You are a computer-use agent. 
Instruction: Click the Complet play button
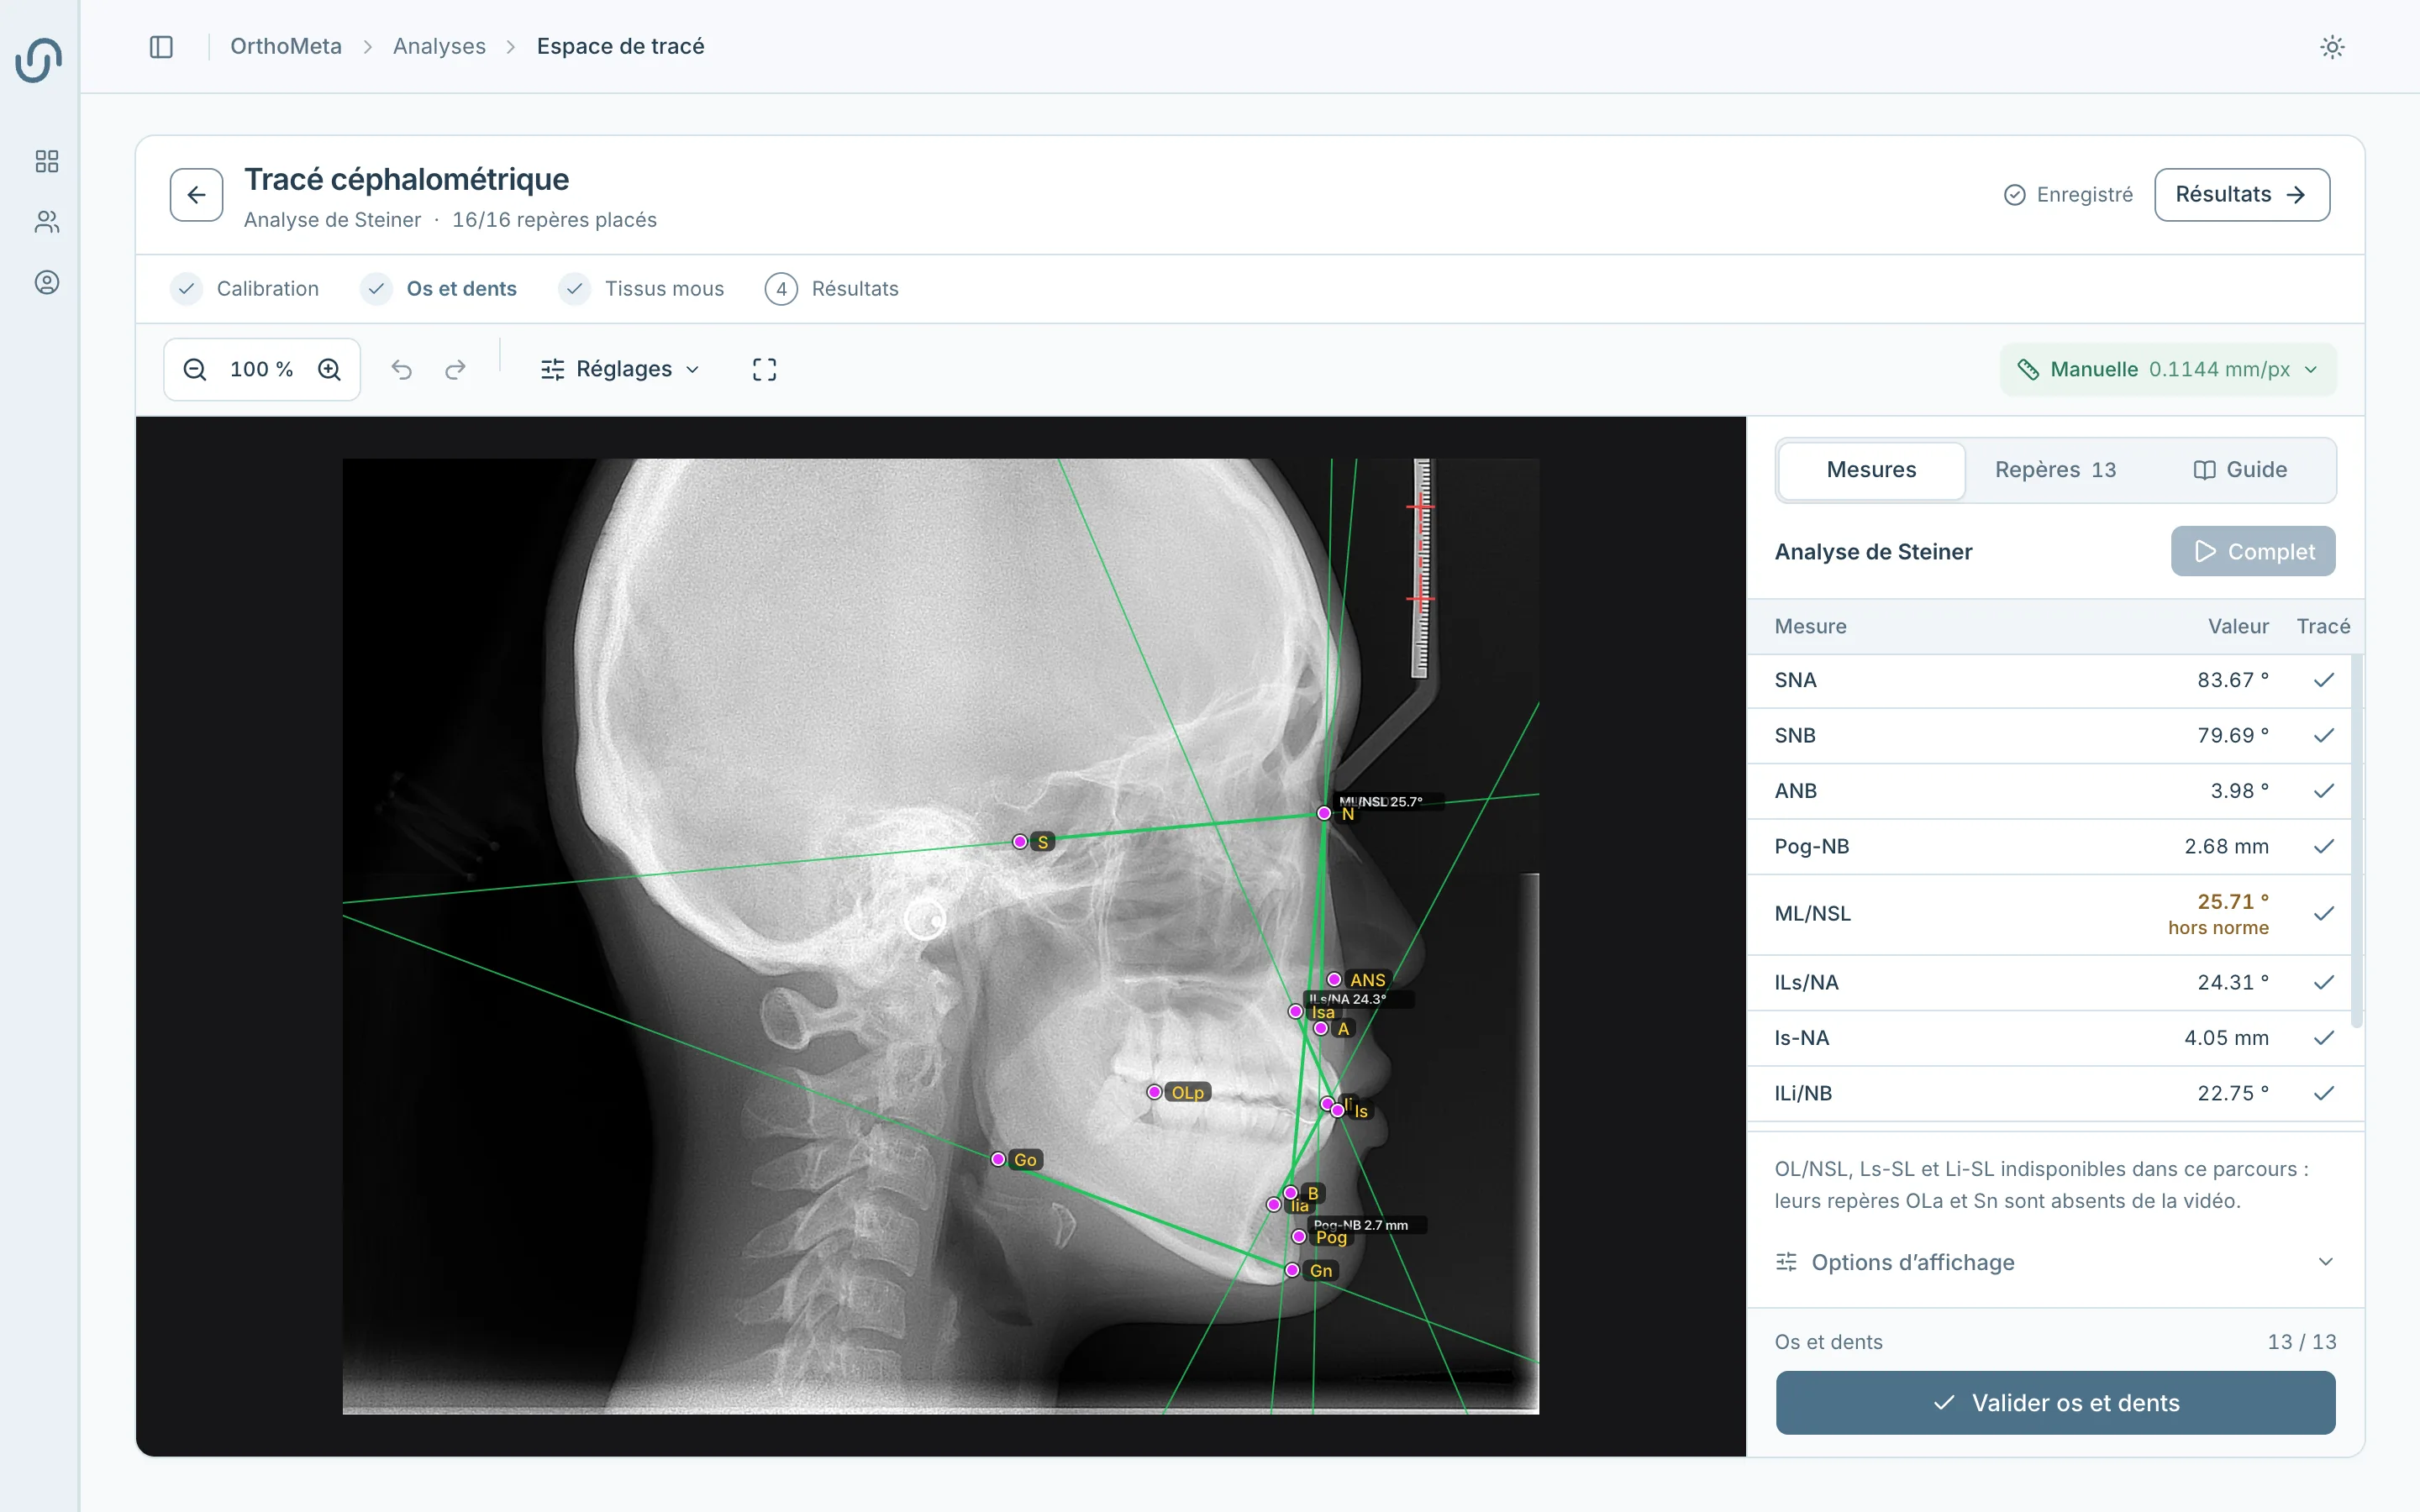(x=2253, y=552)
